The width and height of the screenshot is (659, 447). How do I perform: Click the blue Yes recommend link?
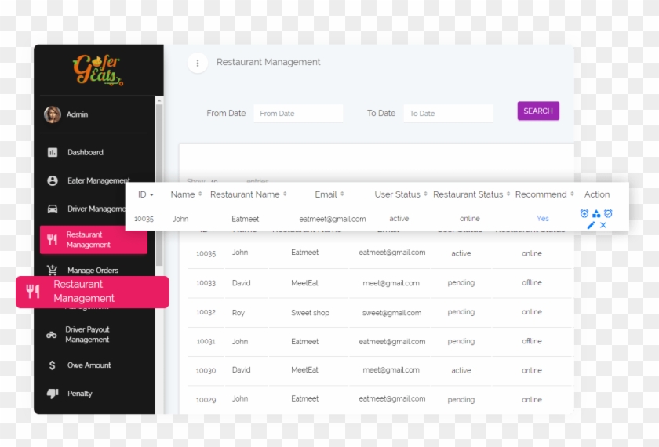pyautogui.click(x=543, y=219)
